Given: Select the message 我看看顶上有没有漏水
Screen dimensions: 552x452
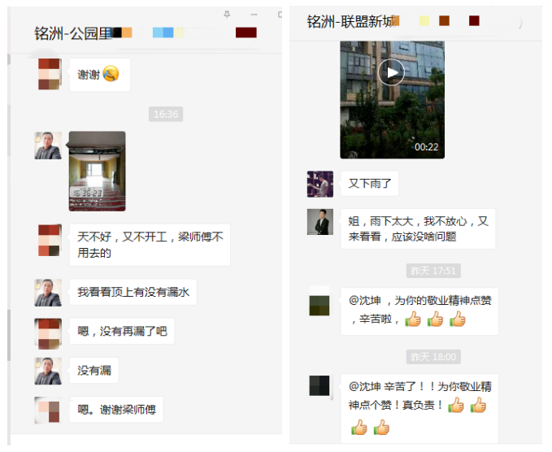Looking at the screenshot, I should point(133,292).
